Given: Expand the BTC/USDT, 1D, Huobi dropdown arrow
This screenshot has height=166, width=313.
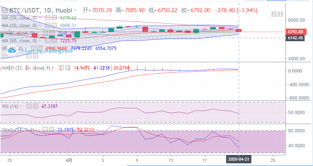Looking at the screenshot, I should [75, 10].
